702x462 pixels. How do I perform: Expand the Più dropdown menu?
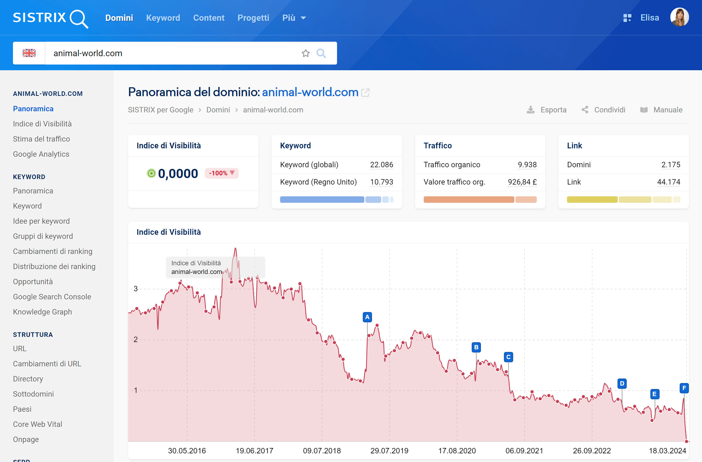tap(294, 18)
